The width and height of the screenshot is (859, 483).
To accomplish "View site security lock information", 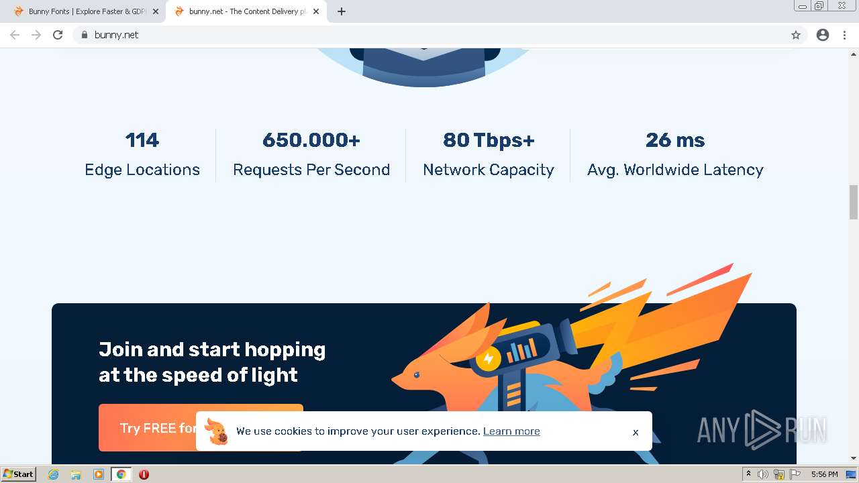I will (x=84, y=35).
